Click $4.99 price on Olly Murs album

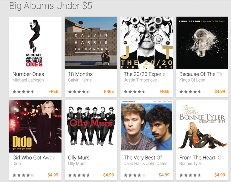(109, 175)
